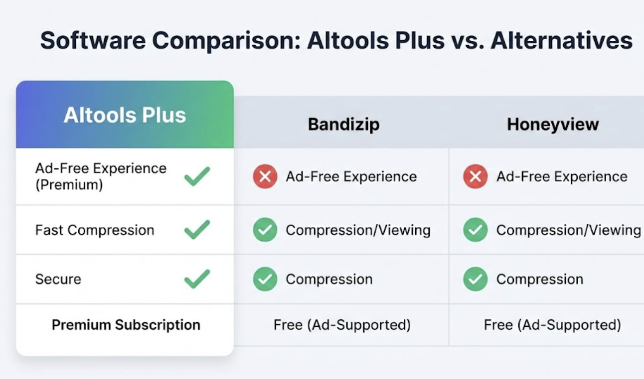Click the checkmark next to Fast Compression
The height and width of the screenshot is (379, 644).
tap(197, 230)
